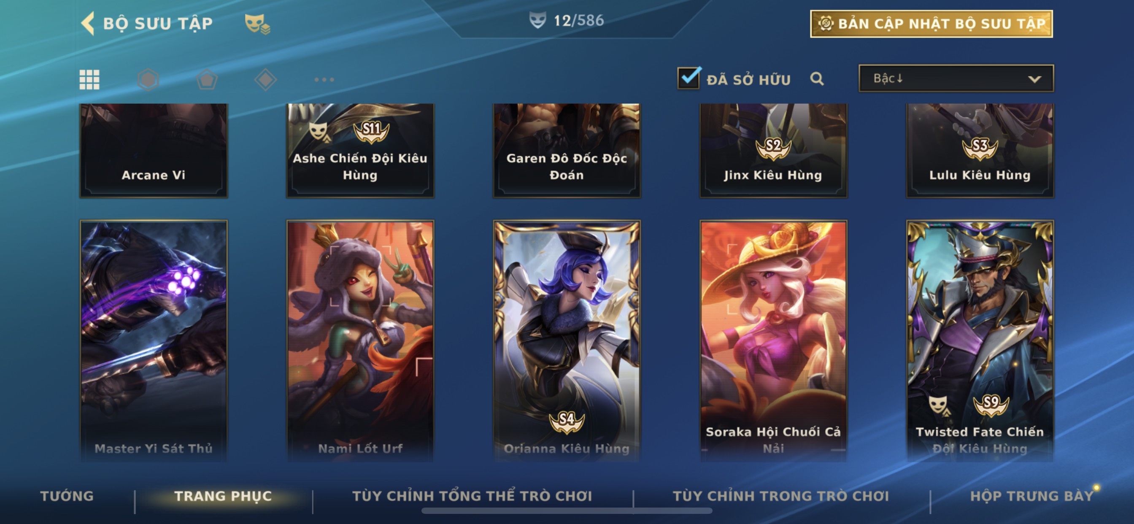Go back using the Bộ Sưu Tập arrow
The width and height of the screenshot is (1134, 524).
[x=88, y=23]
